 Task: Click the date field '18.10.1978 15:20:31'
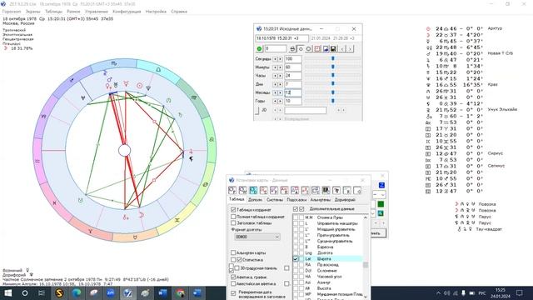[281, 38]
